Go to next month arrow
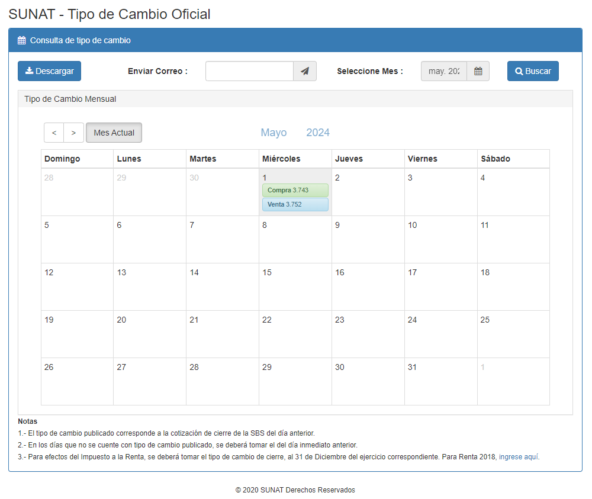The height and width of the screenshot is (499, 592). coord(73,133)
